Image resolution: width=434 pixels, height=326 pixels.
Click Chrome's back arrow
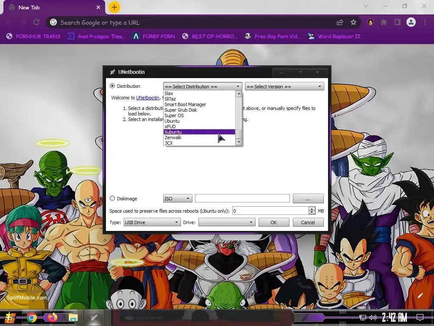(9, 22)
